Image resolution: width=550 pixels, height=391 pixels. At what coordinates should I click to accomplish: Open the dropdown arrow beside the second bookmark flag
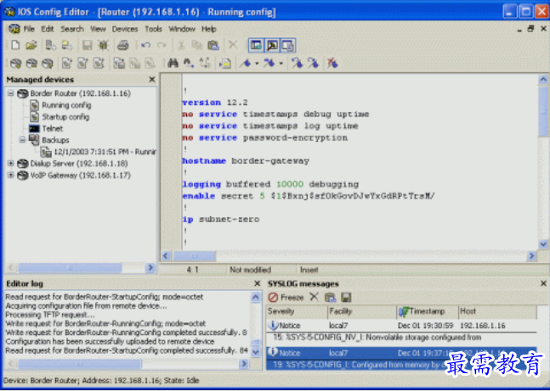[x=281, y=64]
